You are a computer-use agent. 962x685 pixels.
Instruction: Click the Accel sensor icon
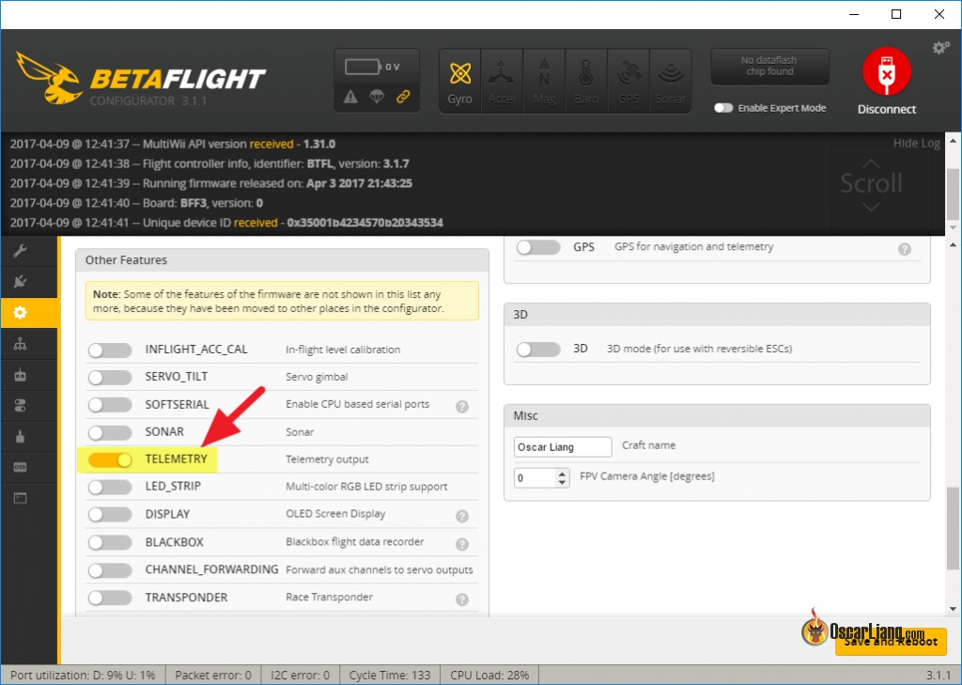(502, 82)
